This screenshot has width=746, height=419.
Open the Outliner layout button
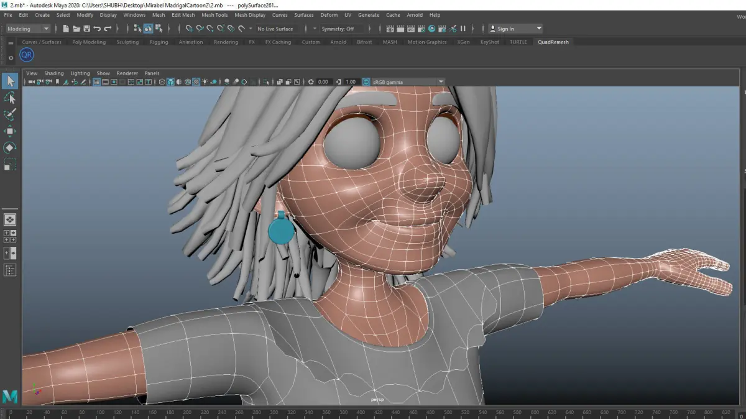[x=10, y=270]
